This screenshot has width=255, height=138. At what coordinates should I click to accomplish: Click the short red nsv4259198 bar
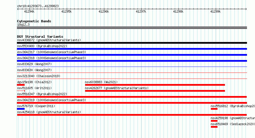(214, 121)
